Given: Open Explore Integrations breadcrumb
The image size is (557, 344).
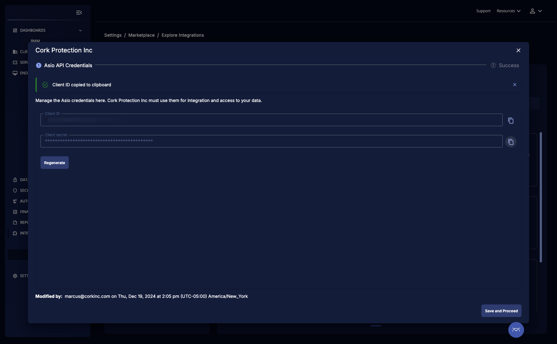Looking at the screenshot, I should (x=183, y=35).
